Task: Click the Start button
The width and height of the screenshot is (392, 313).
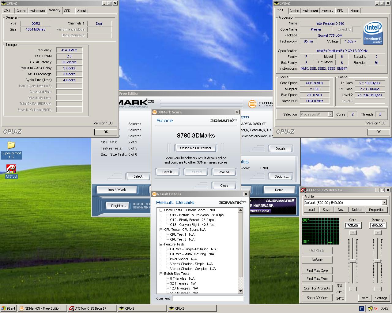Action: tap(9, 308)
